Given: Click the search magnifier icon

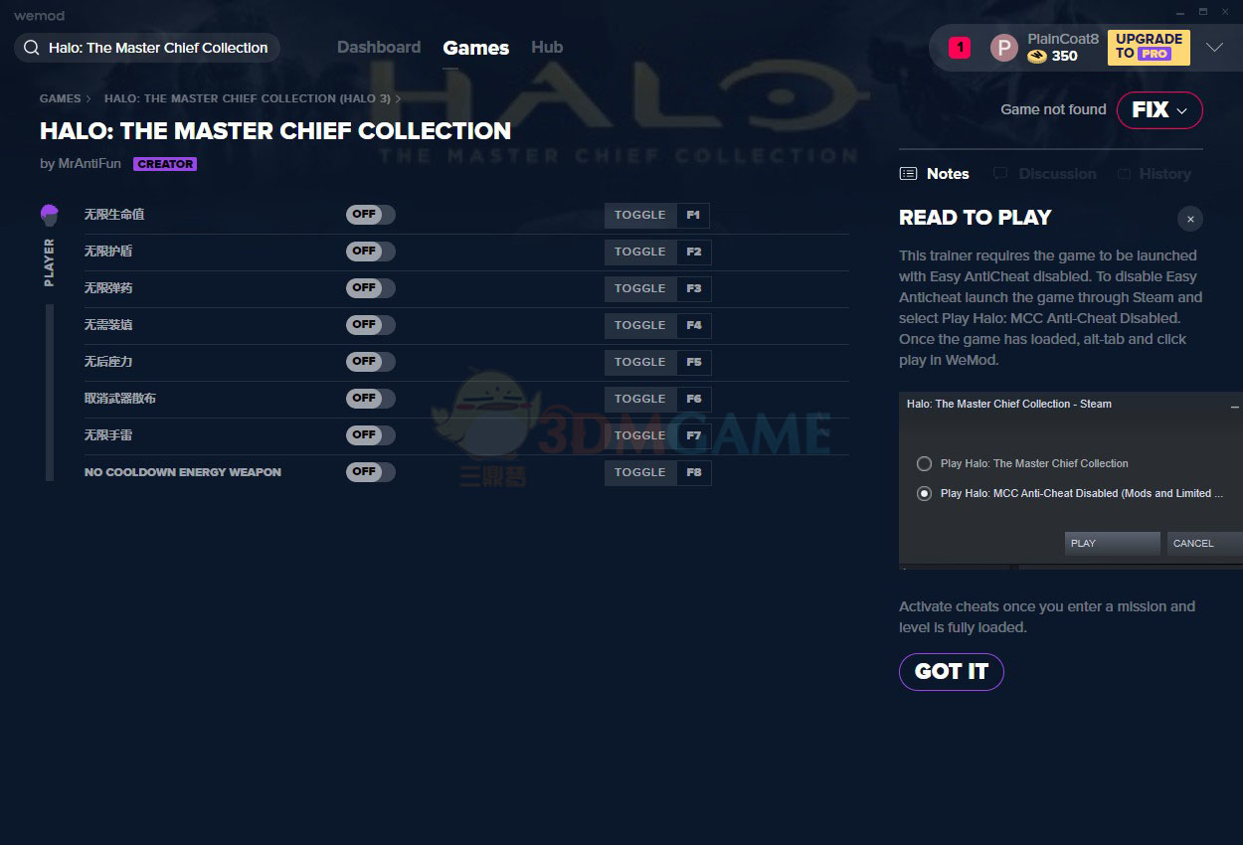Looking at the screenshot, I should pyautogui.click(x=32, y=48).
